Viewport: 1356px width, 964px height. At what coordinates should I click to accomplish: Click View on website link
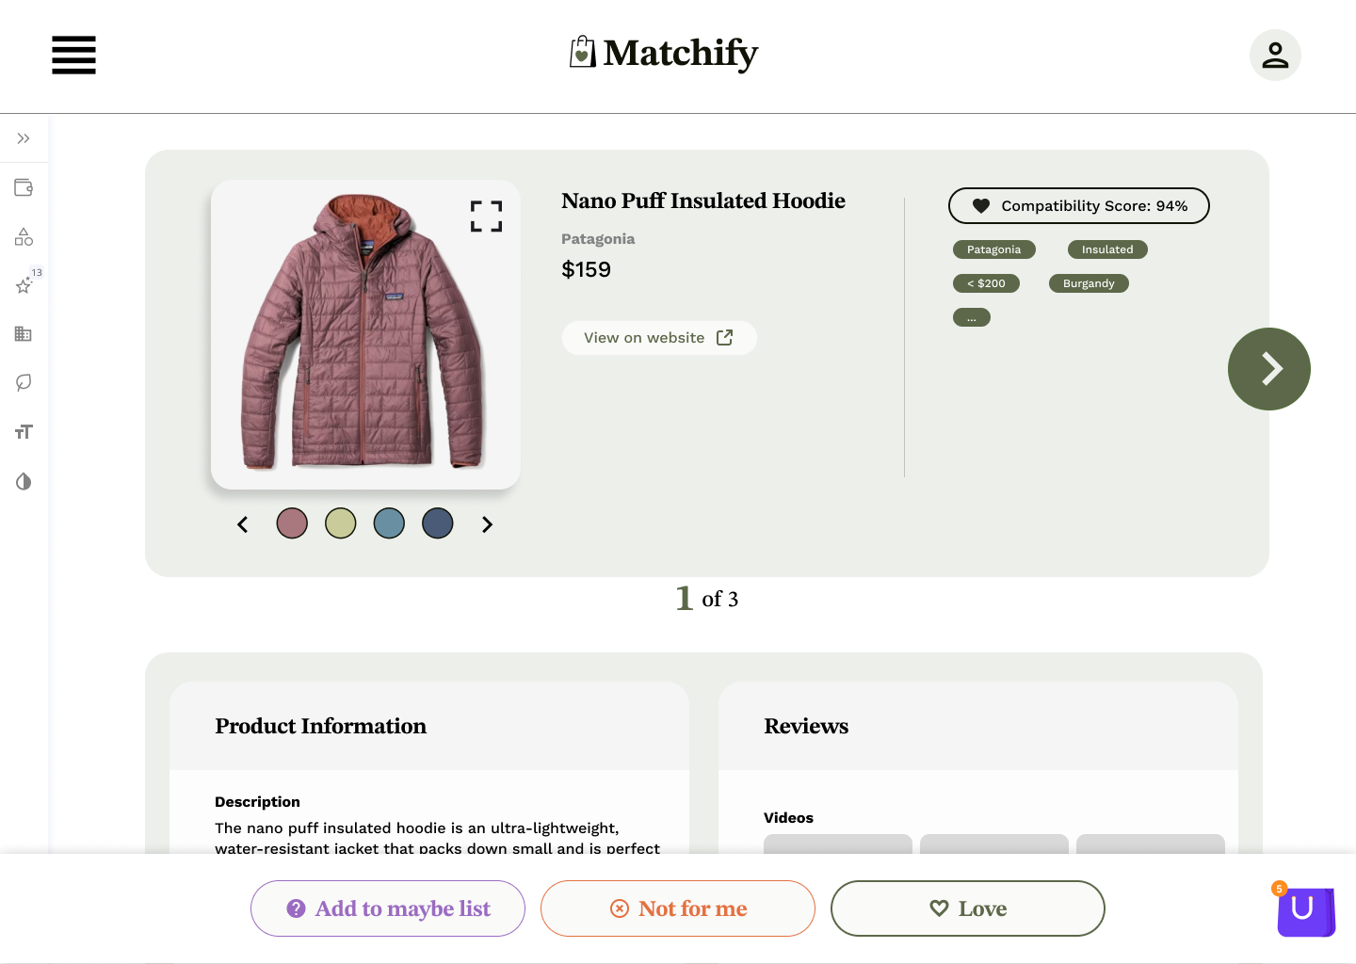(x=659, y=338)
